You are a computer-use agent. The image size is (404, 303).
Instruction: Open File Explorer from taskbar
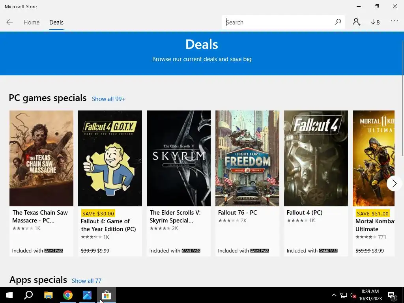[48, 295]
